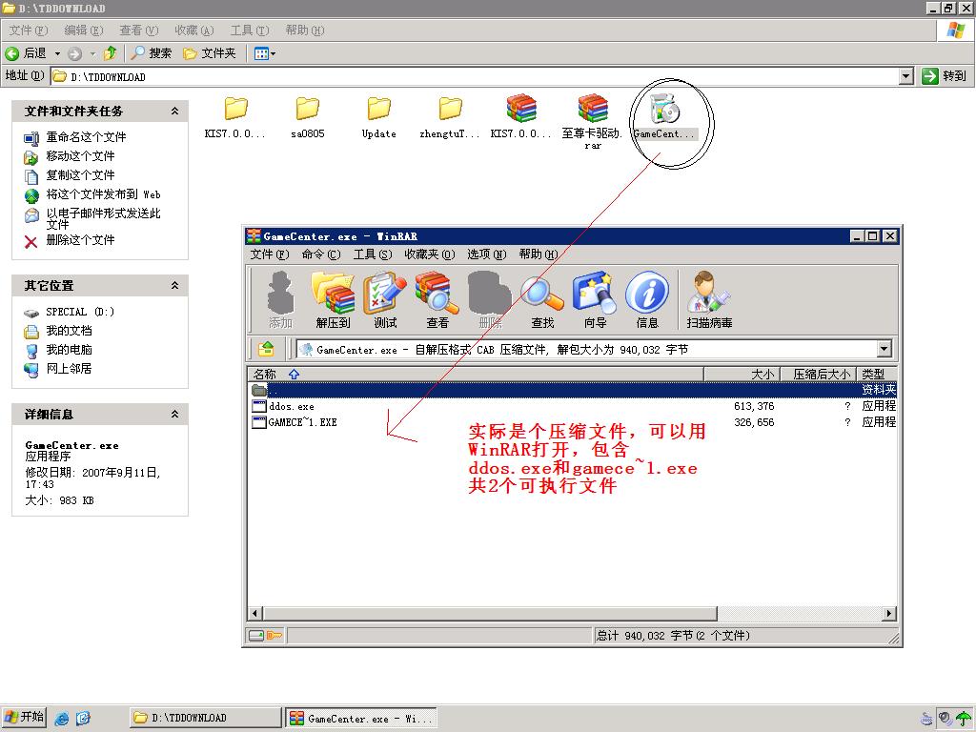Select the parent folder '..' row in WinRAR
Screen dimensions: 976x732
(x=572, y=390)
